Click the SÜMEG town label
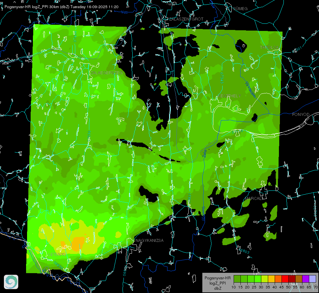Viewport: 319px width, 293px height. (240, 8)
